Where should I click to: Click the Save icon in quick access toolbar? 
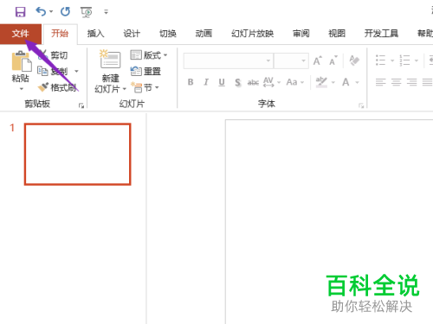coord(20,12)
